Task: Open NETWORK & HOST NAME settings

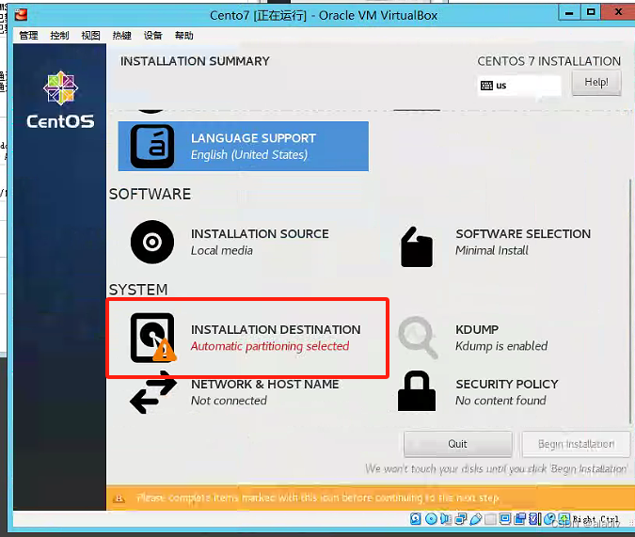Action: [265, 384]
